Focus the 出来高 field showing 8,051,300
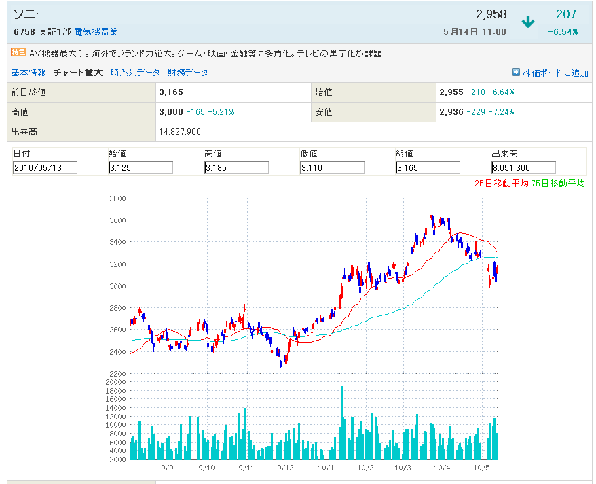This screenshot has width=596, height=484. tap(523, 168)
